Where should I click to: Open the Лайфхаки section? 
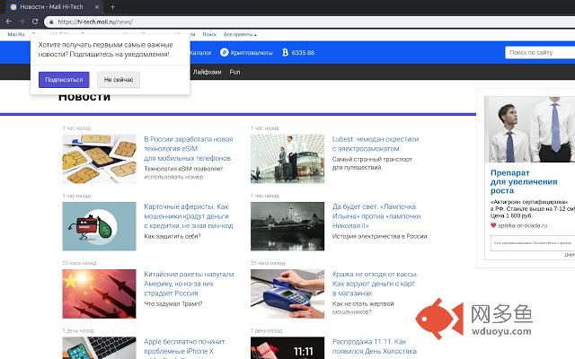tap(207, 72)
